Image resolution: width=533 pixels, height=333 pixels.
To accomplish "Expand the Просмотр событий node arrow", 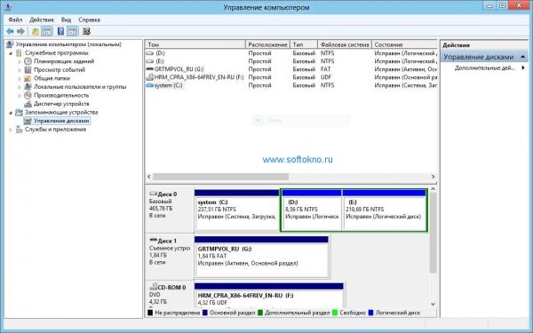I will tap(20, 70).
